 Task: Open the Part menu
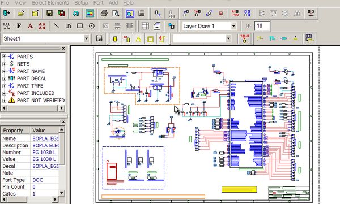click(98, 3)
